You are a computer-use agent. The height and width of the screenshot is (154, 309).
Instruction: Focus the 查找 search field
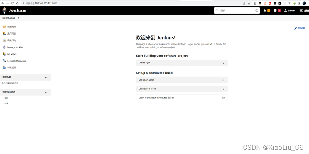click(237, 11)
